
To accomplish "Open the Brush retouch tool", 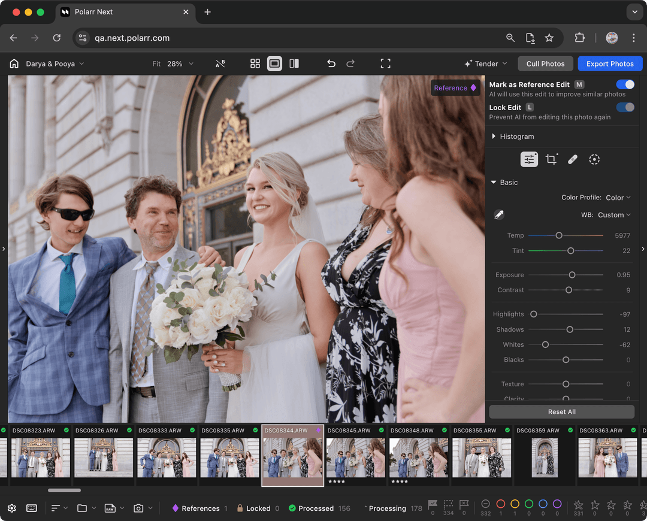I will pyautogui.click(x=573, y=159).
